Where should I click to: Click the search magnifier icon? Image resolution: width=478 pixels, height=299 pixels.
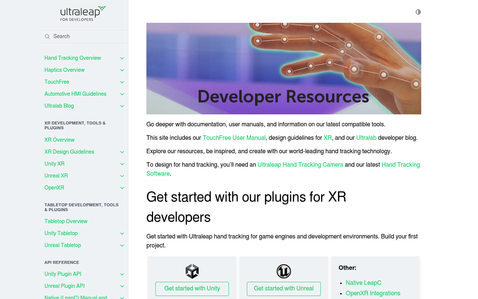click(47, 37)
